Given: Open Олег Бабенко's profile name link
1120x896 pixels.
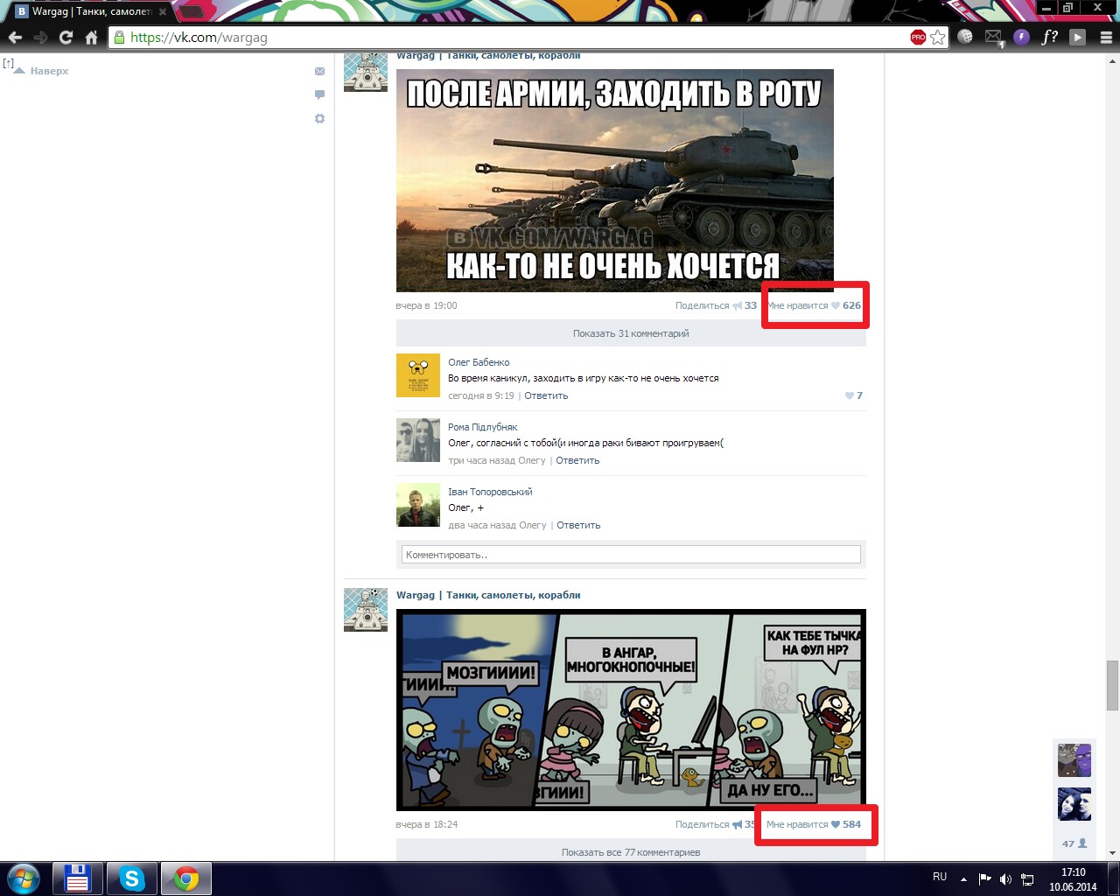Looking at the screenshot, I should click(x=479, y=362).
